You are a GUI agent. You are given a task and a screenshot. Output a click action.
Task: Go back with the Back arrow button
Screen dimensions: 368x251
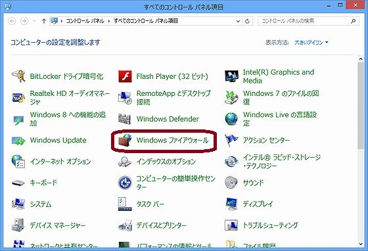coord(12,21)
